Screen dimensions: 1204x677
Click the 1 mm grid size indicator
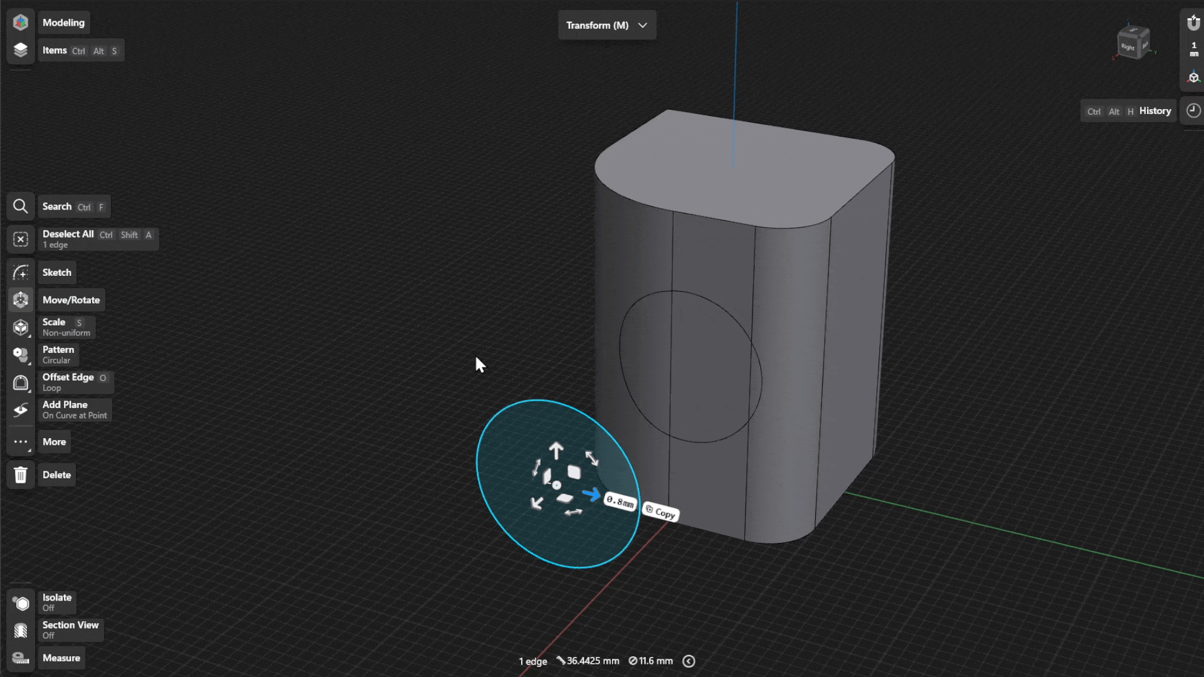[x=1193, y=50]
